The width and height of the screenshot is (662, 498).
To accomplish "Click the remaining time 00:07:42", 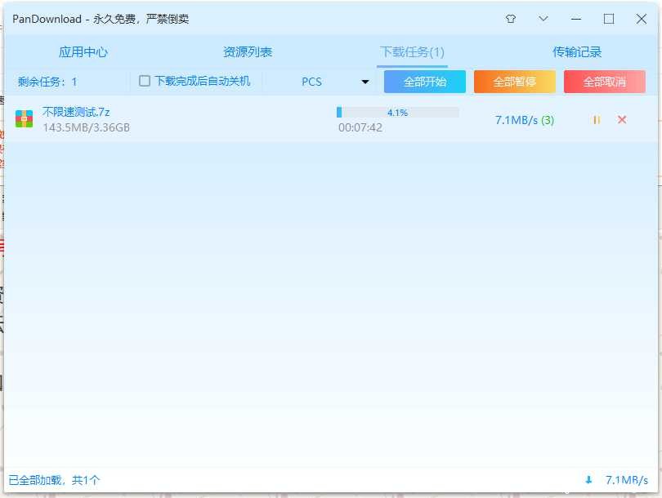I will 360,128.
